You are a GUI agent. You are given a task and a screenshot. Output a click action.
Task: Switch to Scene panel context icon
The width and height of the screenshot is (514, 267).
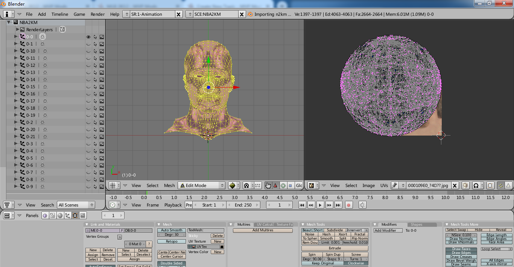(x=82, y=216)
